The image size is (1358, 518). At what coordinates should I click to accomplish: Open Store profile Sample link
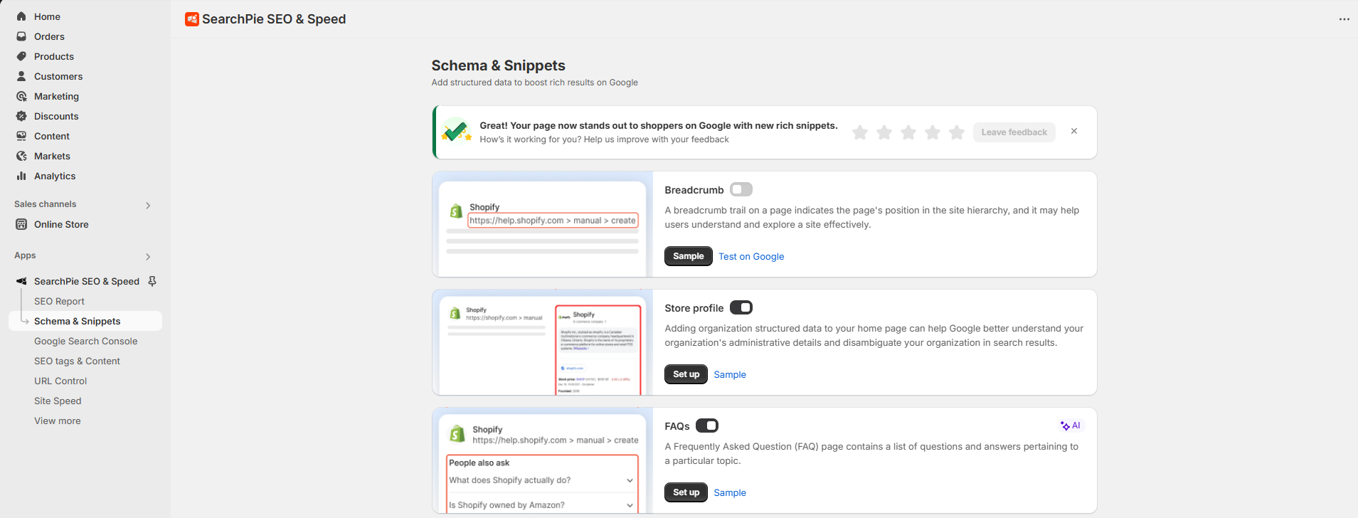[x=730, y=374]
